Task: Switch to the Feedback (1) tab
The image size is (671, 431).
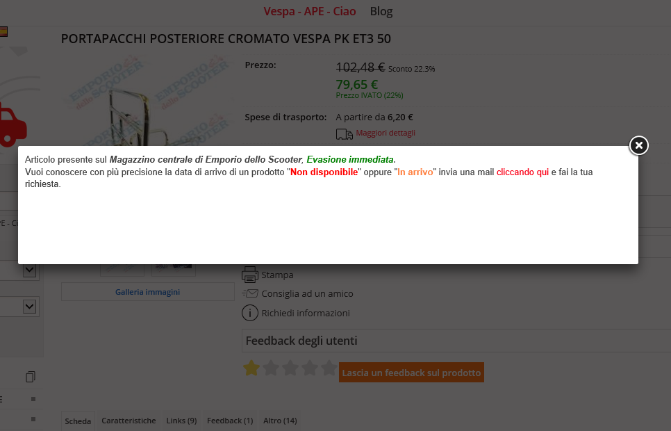Action: point(230,421)
